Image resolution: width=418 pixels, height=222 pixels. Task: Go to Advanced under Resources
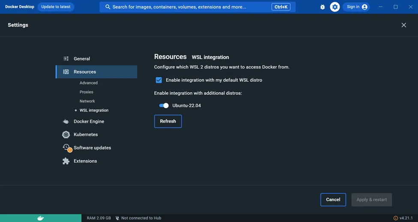click(88, 83)
